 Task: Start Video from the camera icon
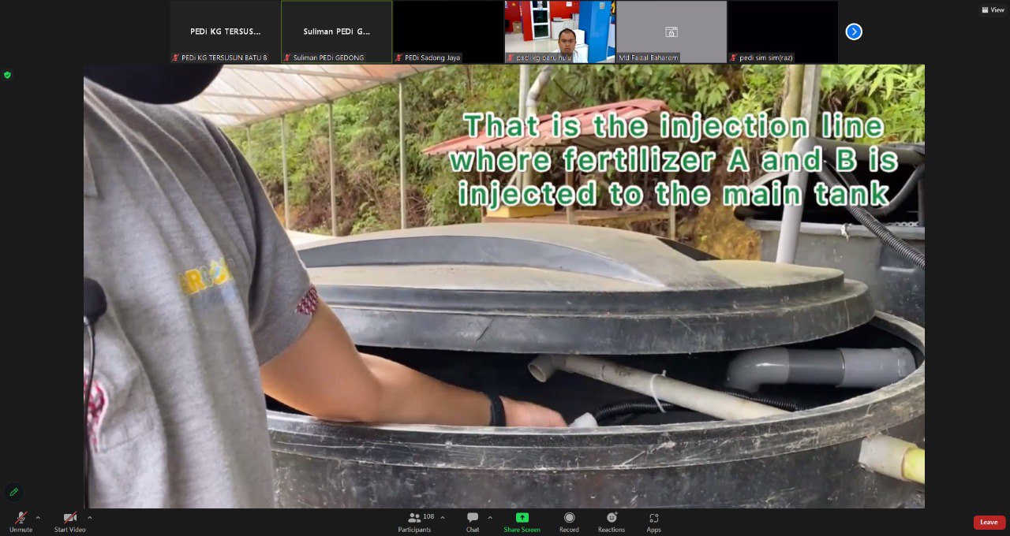pos(69,519)
